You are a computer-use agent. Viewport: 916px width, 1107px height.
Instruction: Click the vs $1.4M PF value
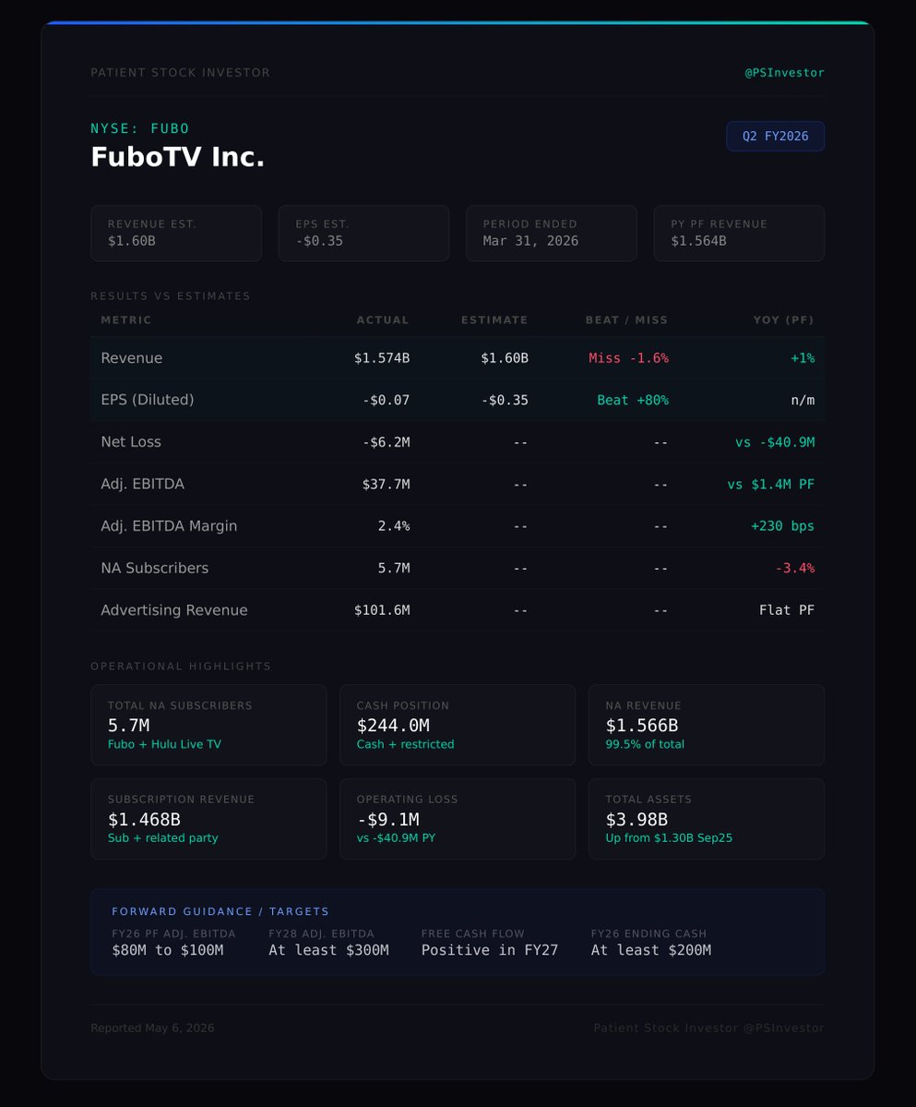click(771, 485)
